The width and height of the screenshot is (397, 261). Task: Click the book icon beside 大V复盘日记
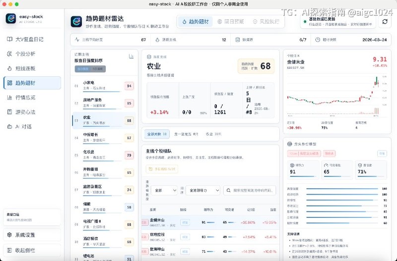coord(9,39)
